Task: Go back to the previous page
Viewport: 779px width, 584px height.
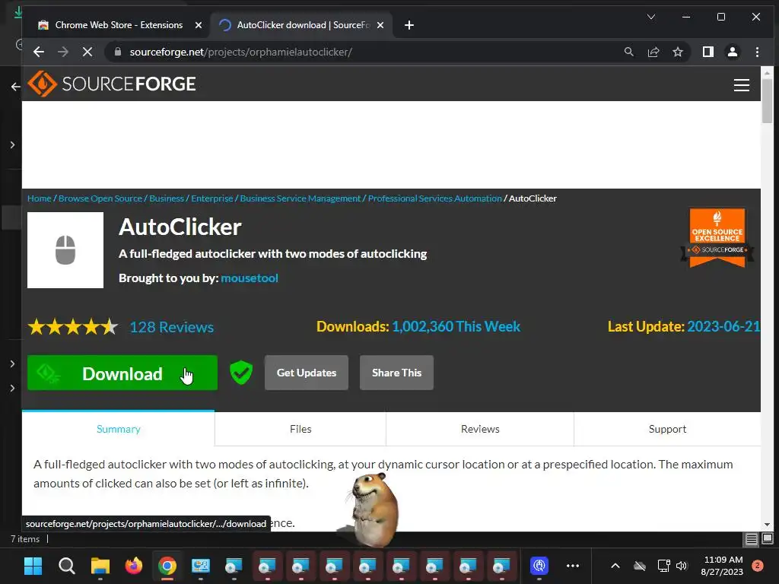Action: point(39,52)
